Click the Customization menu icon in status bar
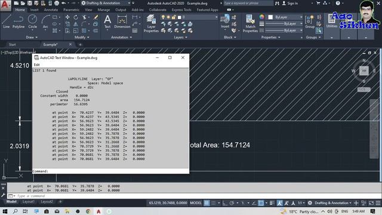This screenshot has height=215, width=382. pyautogui.click(x=378, y=203)
